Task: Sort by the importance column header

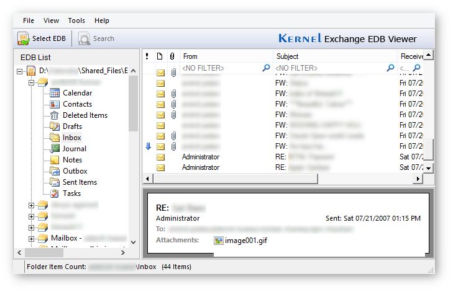Action: click(147, 56)
